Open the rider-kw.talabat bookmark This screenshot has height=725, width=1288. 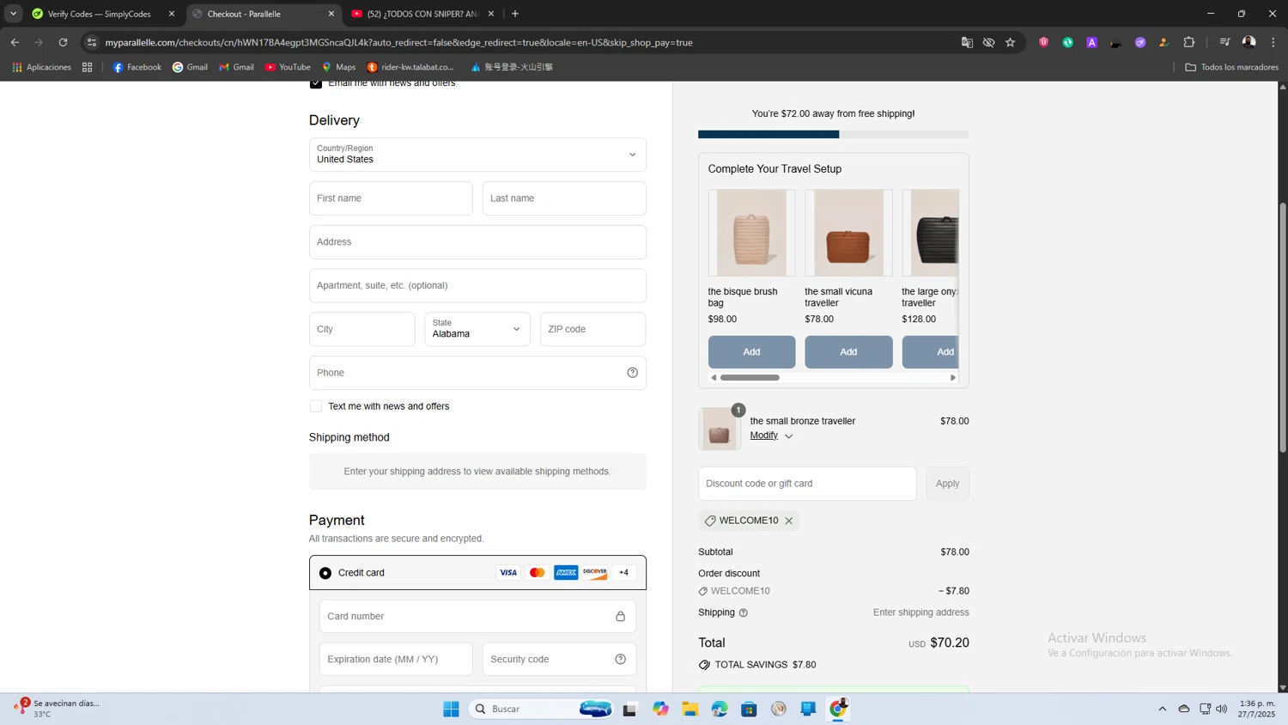click(x=410, y=67)
